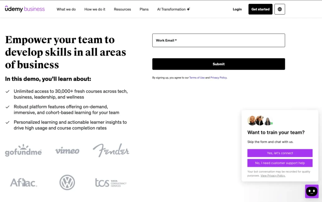This screenshot has width=322, height=202.
Task: Click the gofundme logo
Action: 23,150
